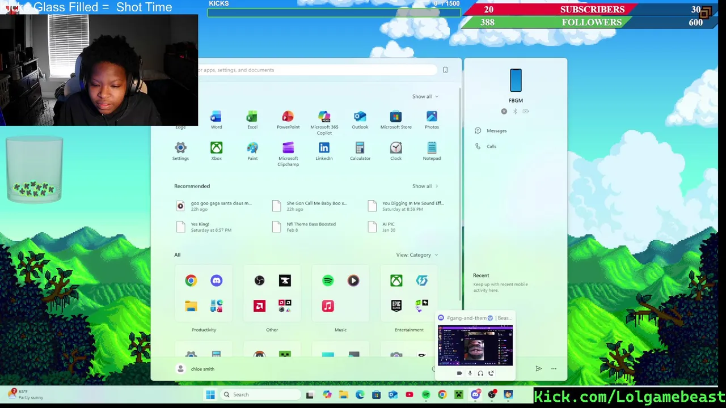Click the taskbar Search field
726x408 pixels.
260,394
